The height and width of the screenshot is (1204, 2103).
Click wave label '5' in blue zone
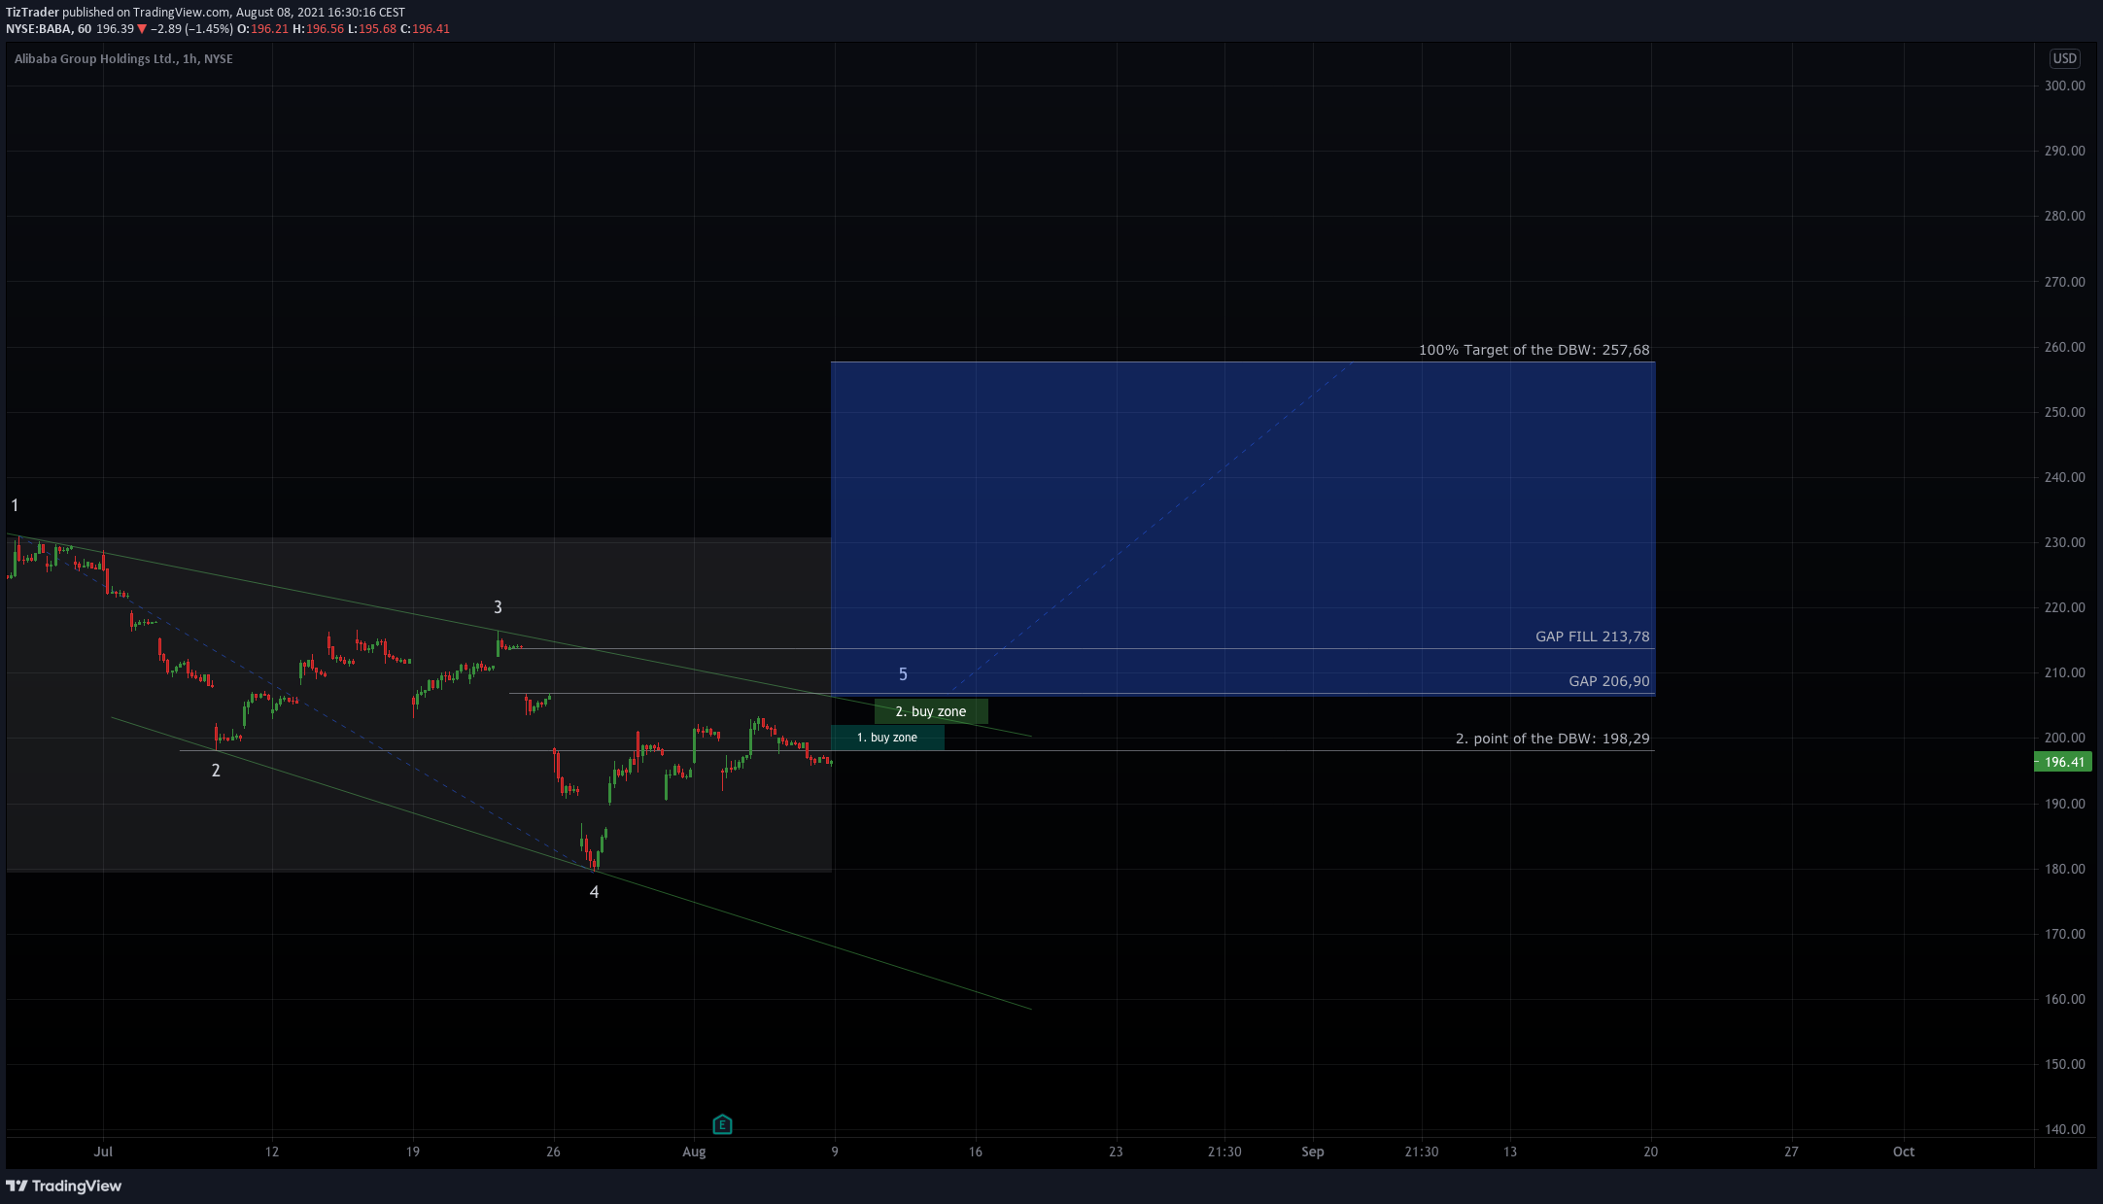pos(903,674)
